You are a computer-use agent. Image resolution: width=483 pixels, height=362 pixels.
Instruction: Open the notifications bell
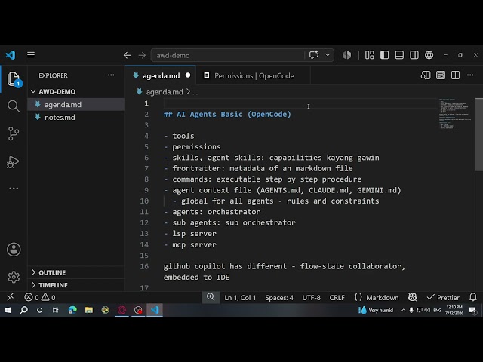[473, 297]
